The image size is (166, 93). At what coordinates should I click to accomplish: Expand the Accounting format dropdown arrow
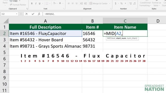[x=119, y=3]
